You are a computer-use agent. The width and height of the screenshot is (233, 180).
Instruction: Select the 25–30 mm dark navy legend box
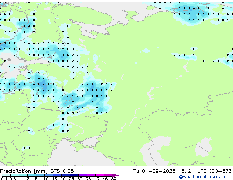74,175
